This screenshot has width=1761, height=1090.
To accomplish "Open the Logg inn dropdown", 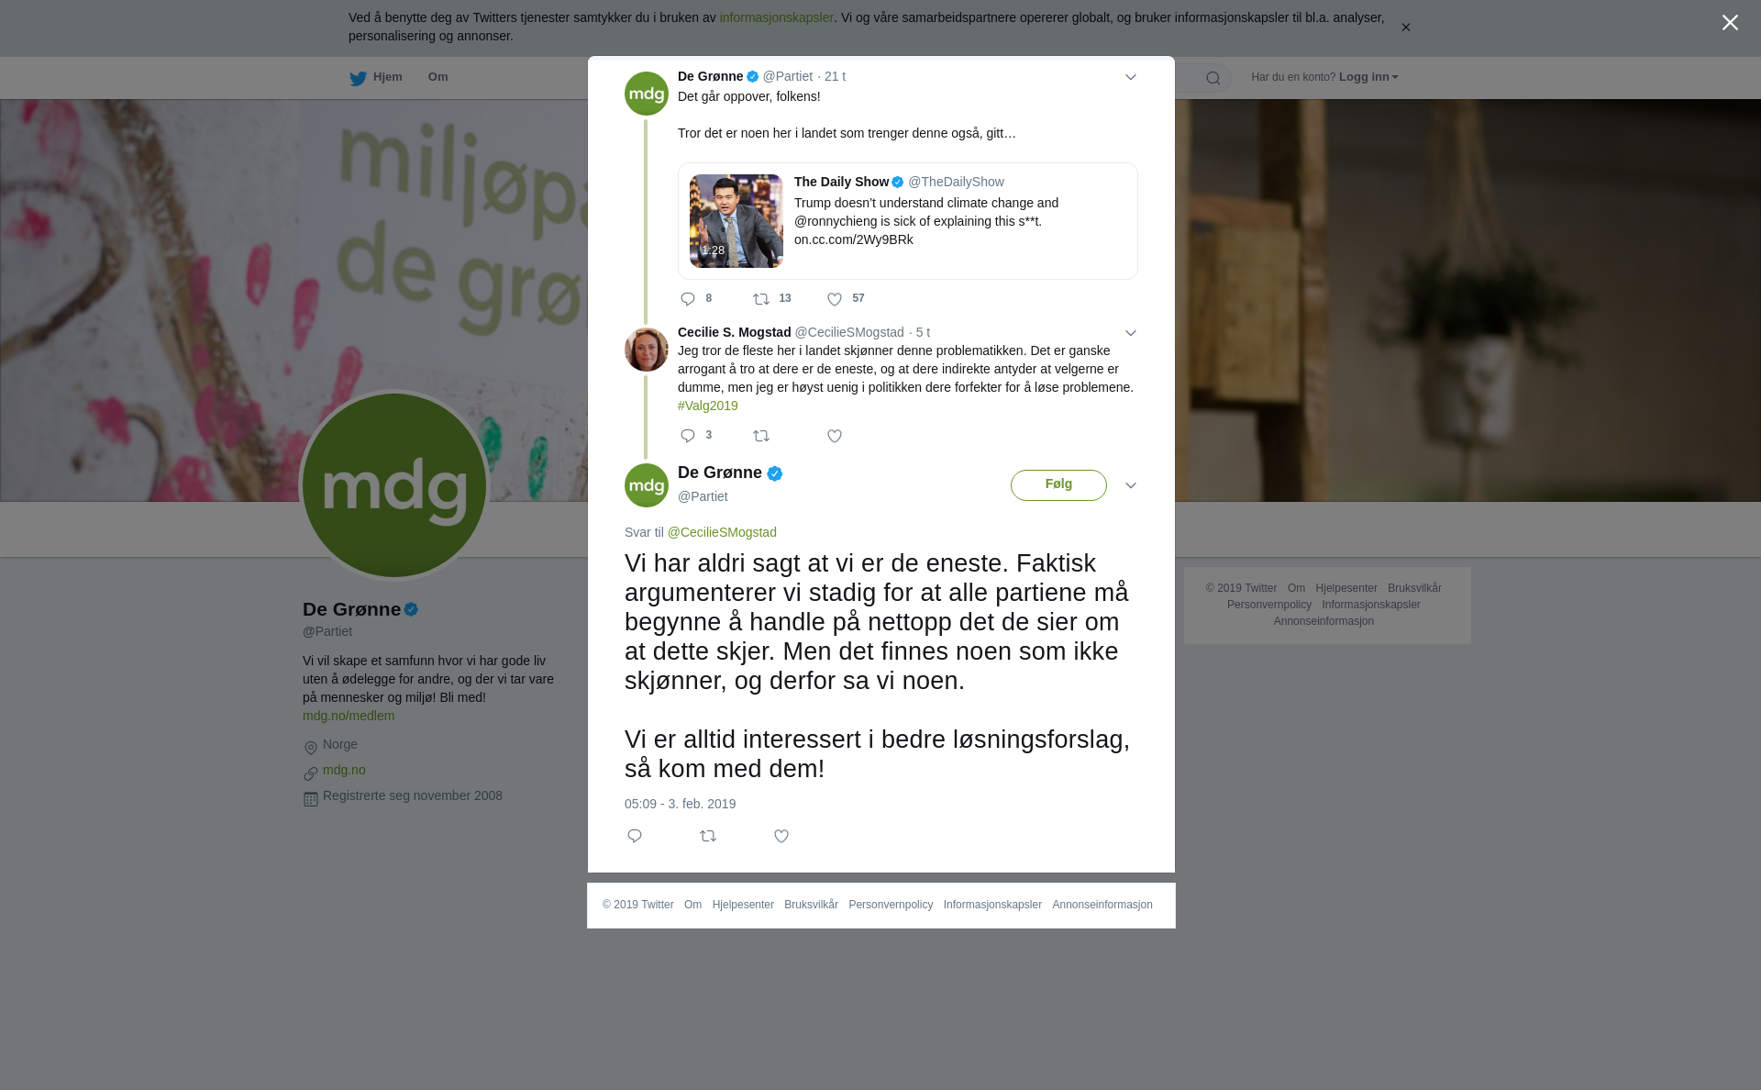I will click(x=1368, y=77).
